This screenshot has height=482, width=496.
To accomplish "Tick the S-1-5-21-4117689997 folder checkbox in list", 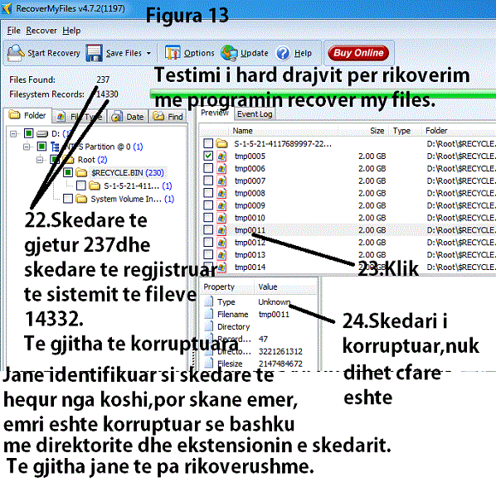I will (x=208, y=143).
